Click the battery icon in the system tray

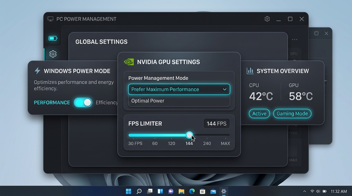click(x=325, y=191)
